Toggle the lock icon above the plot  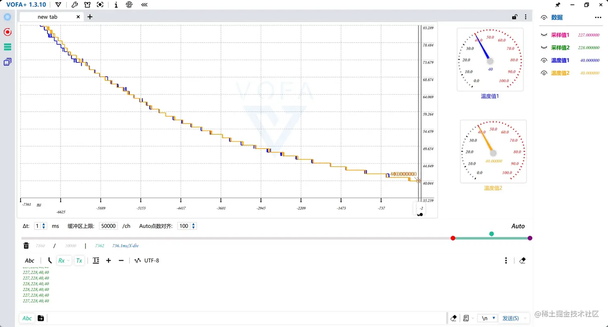coord(514,17)
